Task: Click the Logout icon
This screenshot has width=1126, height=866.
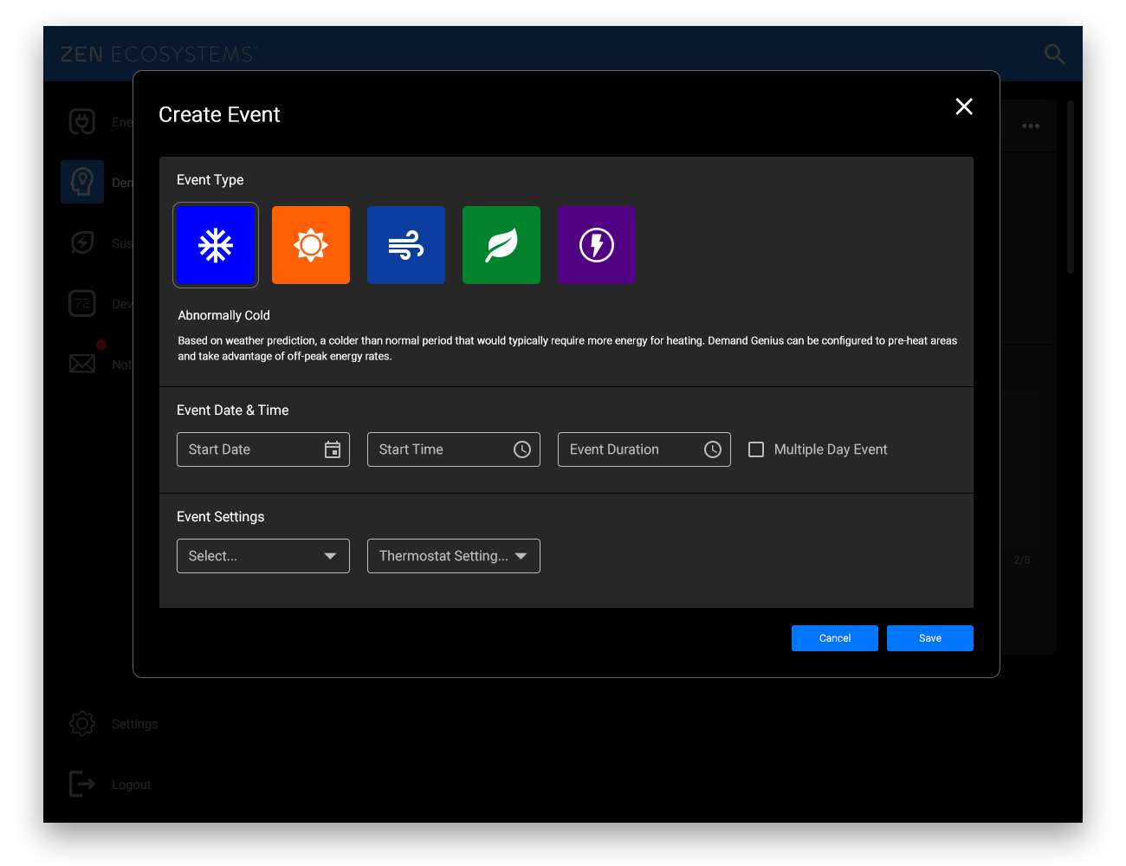Action: [82, 784]
